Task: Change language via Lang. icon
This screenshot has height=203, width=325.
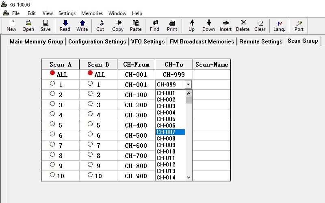Action: click(279, 26)
